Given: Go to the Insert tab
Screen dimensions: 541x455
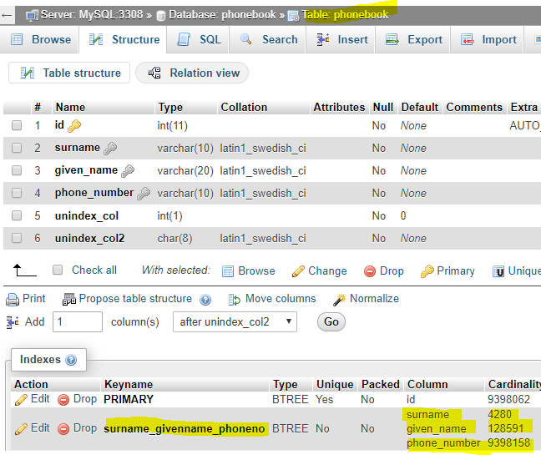Looking at the screenshot, I should [342, 39].
